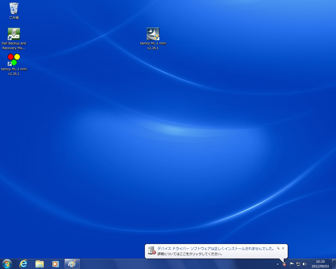The height and width of the screenshot is (269, 336).
Task: Open Action Center flag icon in tray
Action: coord(292,264)
